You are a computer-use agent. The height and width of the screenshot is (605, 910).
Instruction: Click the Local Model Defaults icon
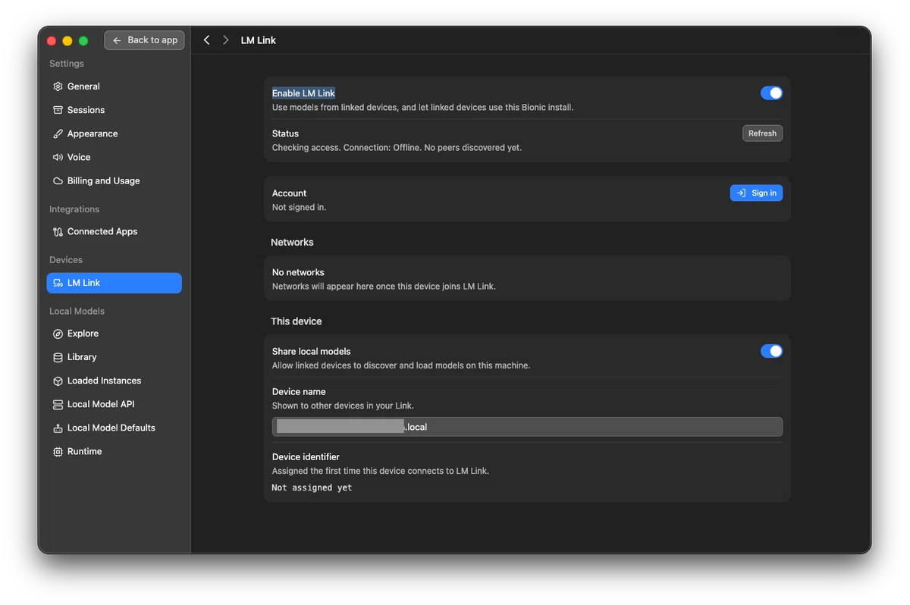point(58,428)
